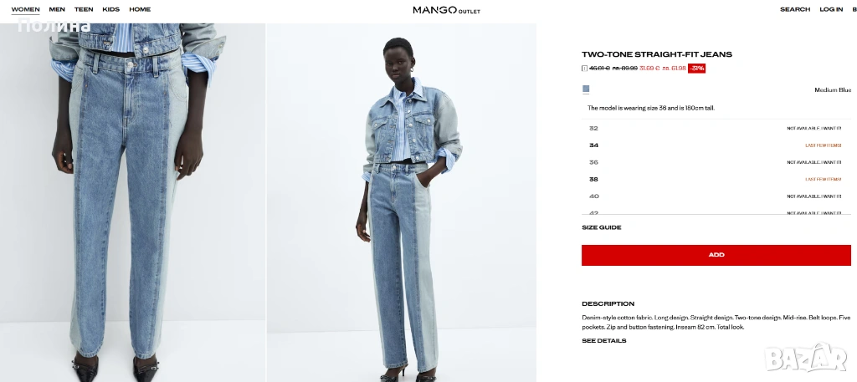857x382 pixels.
Task: Select size 38
Action: (x=716, y=179)
